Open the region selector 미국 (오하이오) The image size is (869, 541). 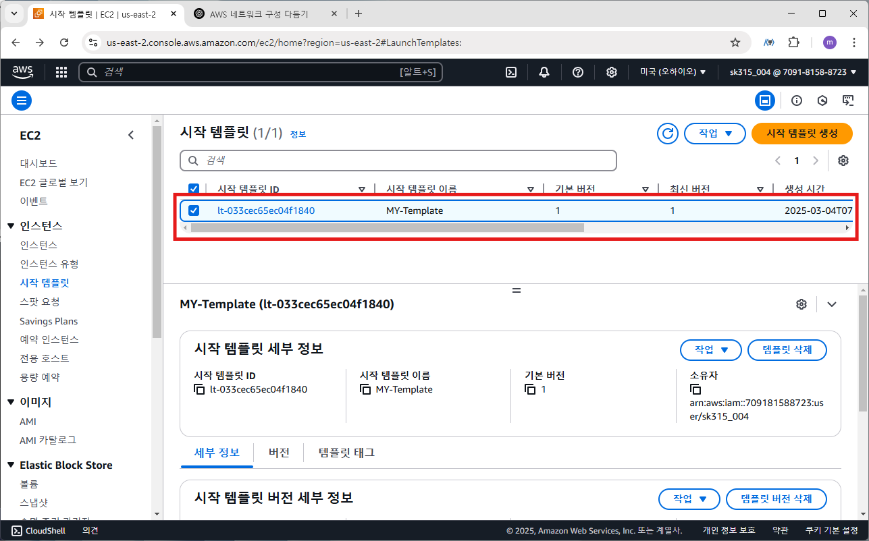tap(673, 72)
